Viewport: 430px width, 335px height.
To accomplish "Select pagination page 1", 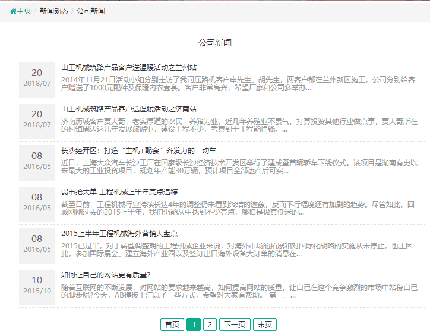I will [x=194, y=325].
